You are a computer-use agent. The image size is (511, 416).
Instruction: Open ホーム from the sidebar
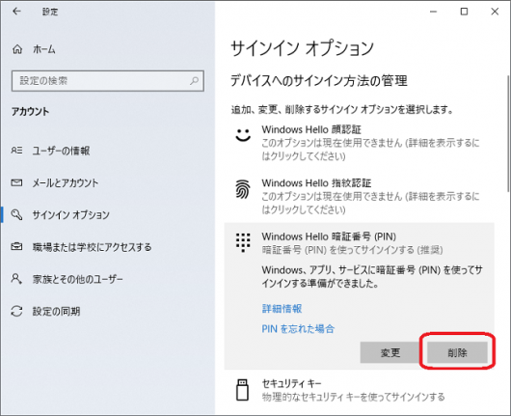pos(44,49)
